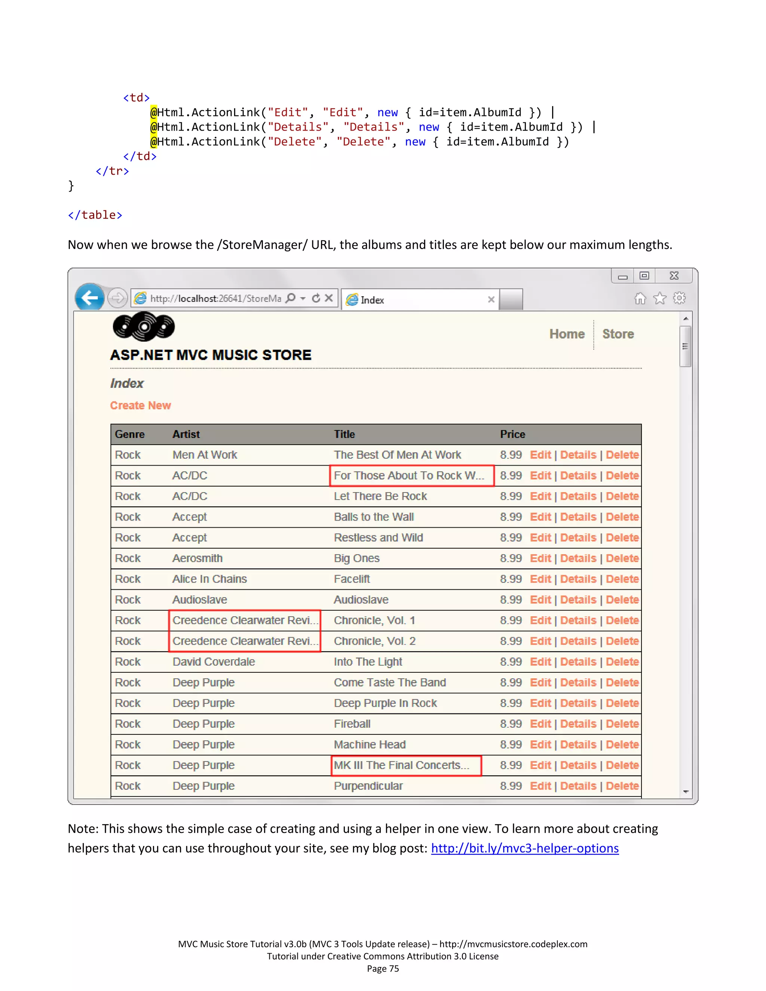766x991 pixels.
Task: Open the address bar dropdown arrow
Action: click(x=303, y=298)
